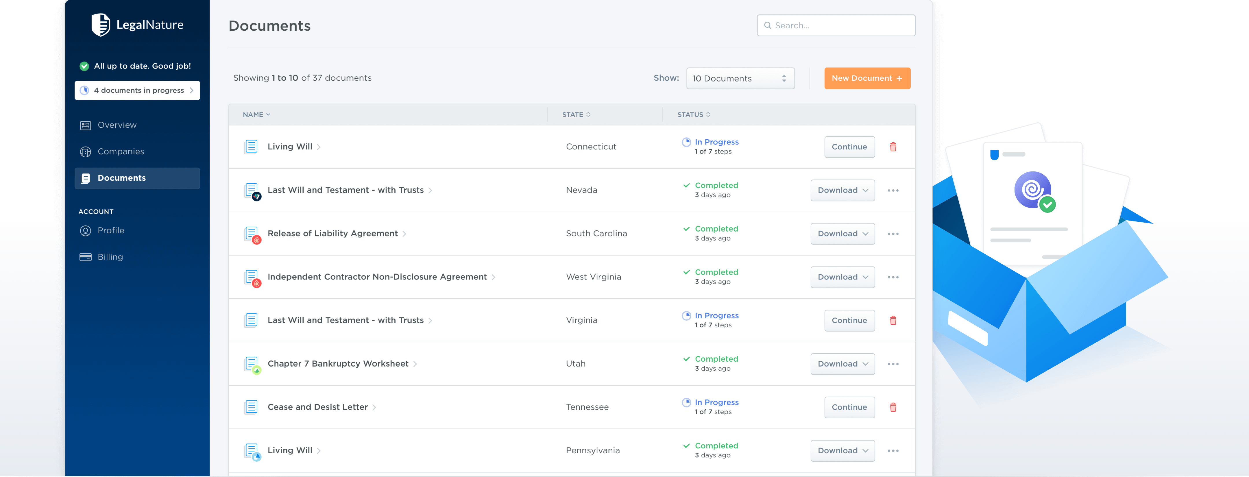Navigate to Billing account page

click(110, 257)
